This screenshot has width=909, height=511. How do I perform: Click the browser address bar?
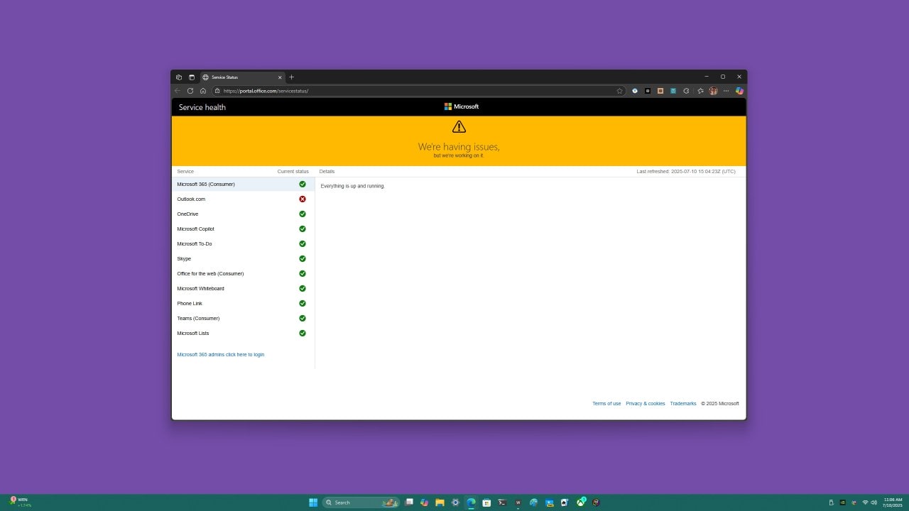pyautogui.click(x=284, y=91)
